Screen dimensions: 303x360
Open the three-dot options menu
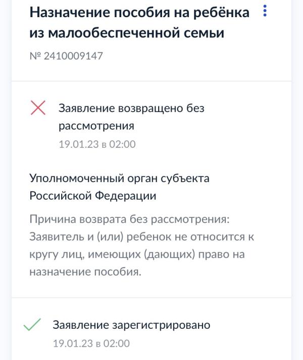point(265,11)
